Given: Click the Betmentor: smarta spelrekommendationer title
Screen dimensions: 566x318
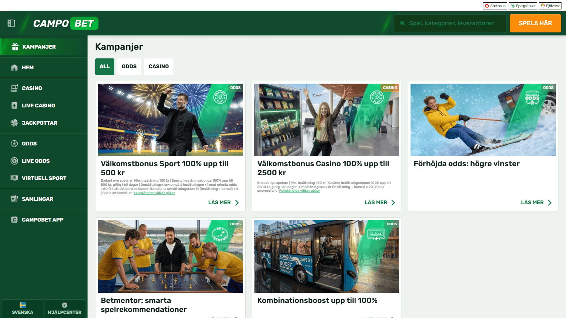Looking at the screenshot, I should click(144, 305).
